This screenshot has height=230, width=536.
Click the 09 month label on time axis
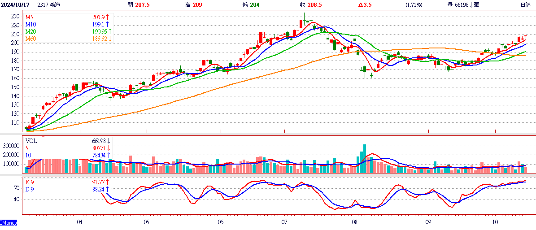[x=428, y=222]
